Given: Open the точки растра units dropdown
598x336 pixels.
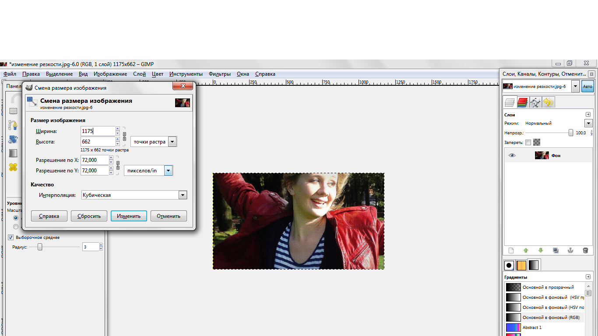Looking at the screenshot, I should coord(154,142).
